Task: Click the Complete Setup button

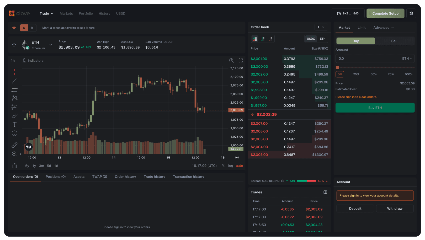Action: (385, 13)
